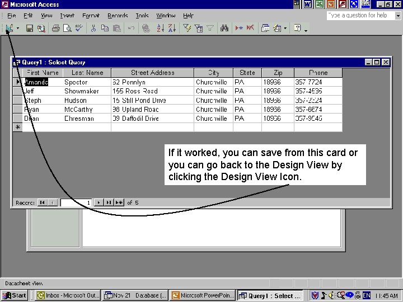Click the Microsoft Access Help icon

[x=297, y=28]
